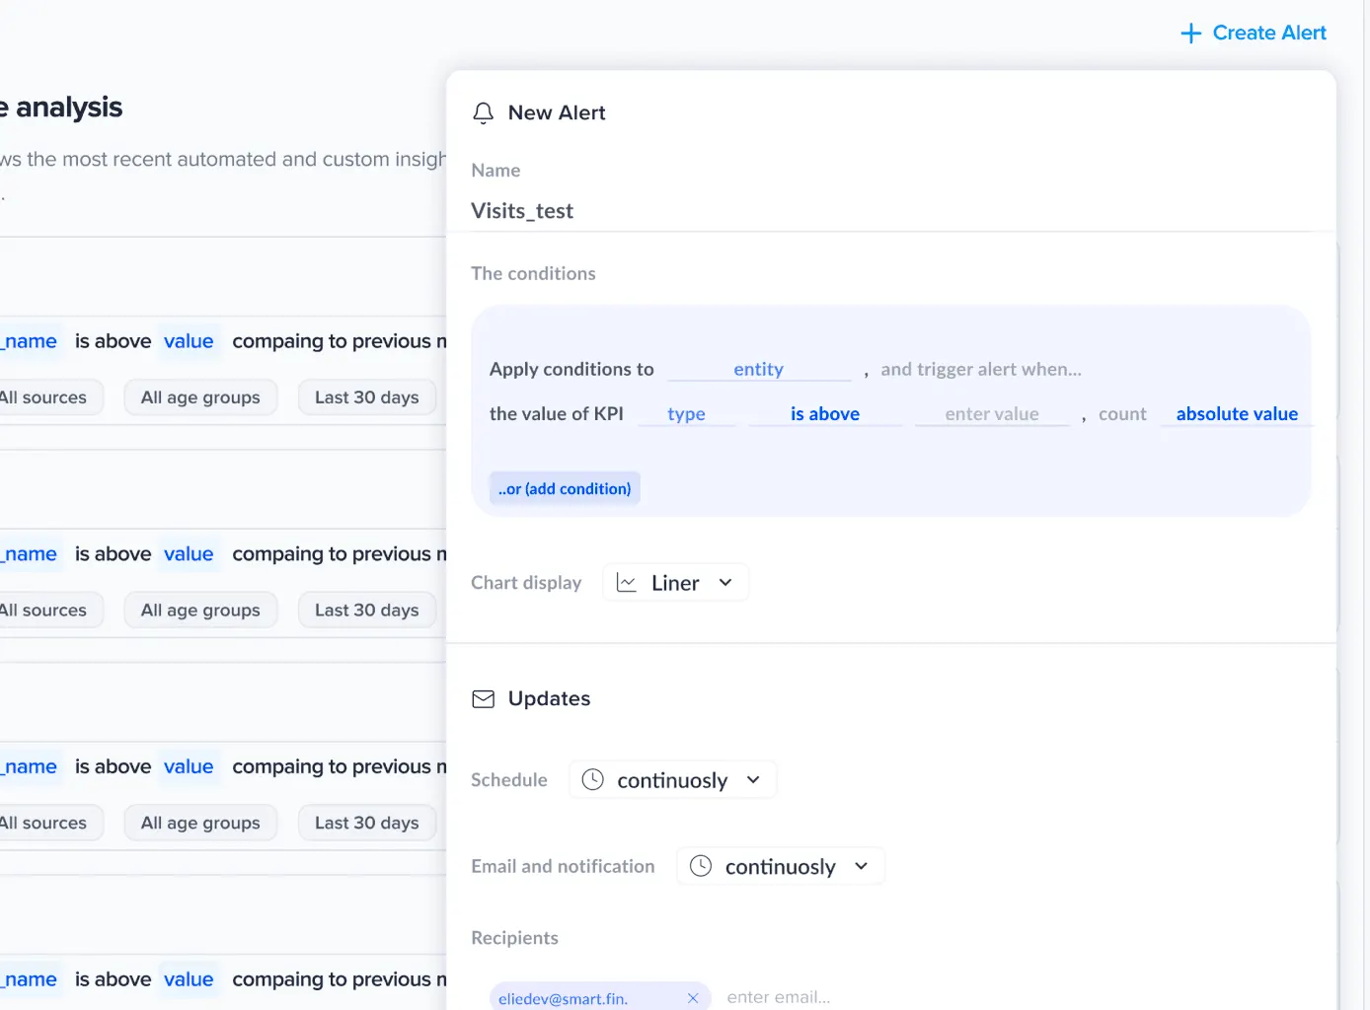
Task: Change the 'is above' comparison operator
Action: 825,414
